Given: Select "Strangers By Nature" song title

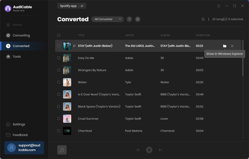Looking at the screenshot, I should [92, 70].
